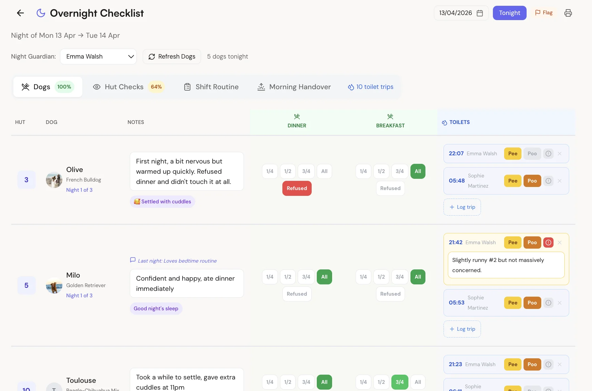592x391 pixels.
Task: Open the calendar icon in the date field
Action: [x=480, y=13]
